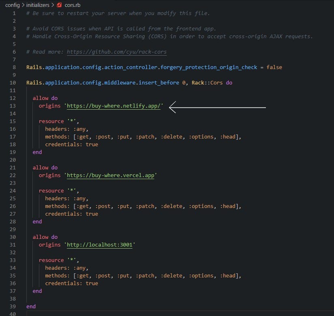Click the :delete symbol on line 17
This screenshot has width=334, height=316.
coord(171,136)
